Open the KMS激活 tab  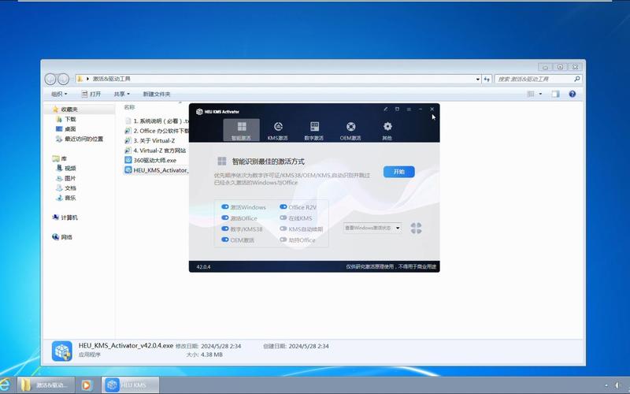pyautogui.click(x=278, y=130)
